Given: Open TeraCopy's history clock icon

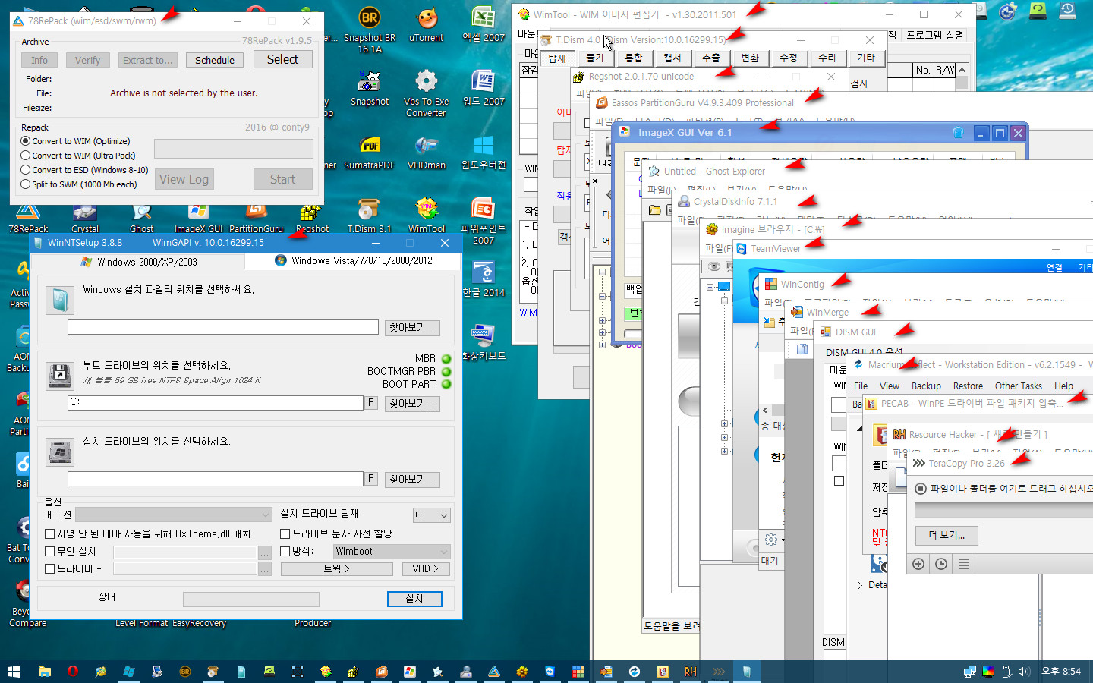Looking at the screenshot, I should 941,564.
